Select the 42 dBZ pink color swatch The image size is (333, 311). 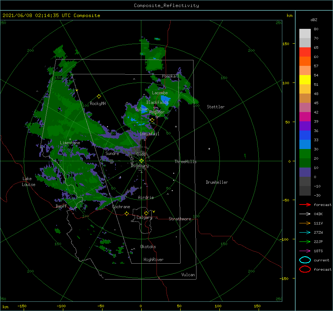305,108
